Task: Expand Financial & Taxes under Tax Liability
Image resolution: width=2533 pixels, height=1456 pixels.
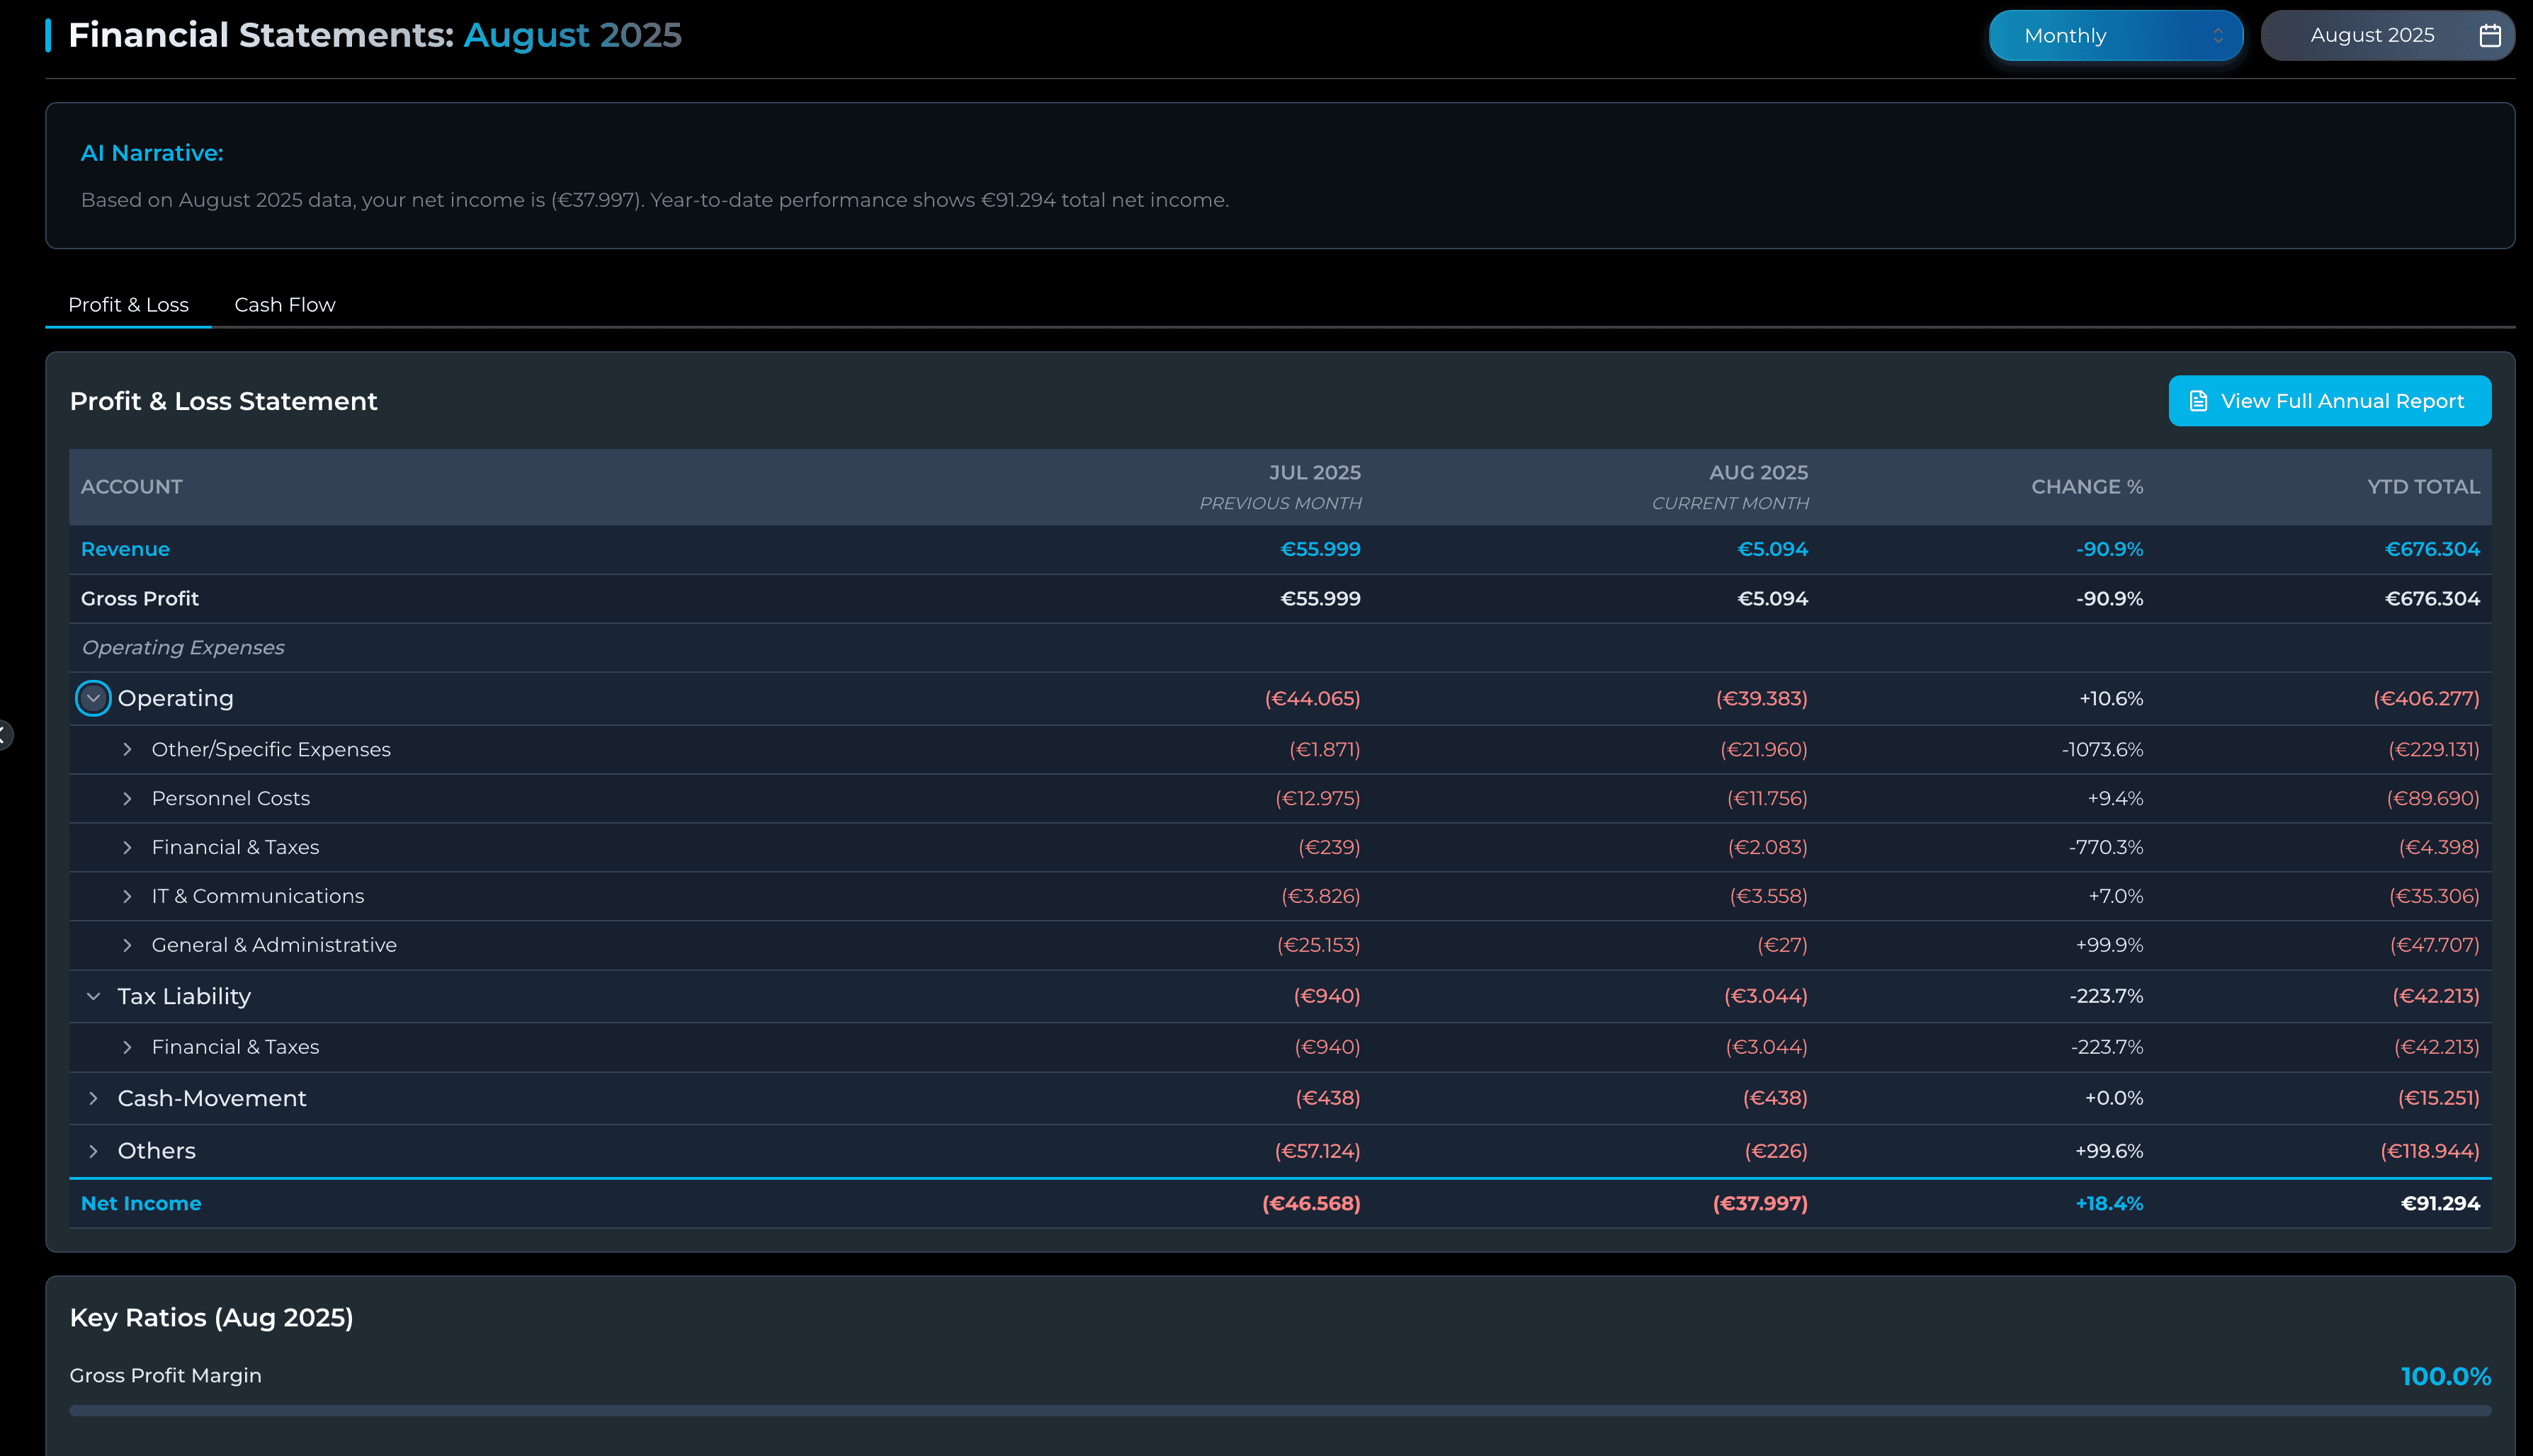Action: [x=127, y=1047]
